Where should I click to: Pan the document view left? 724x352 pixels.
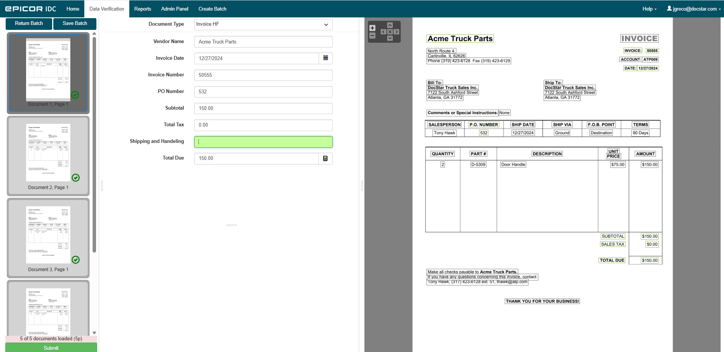[x=383, y=32]
